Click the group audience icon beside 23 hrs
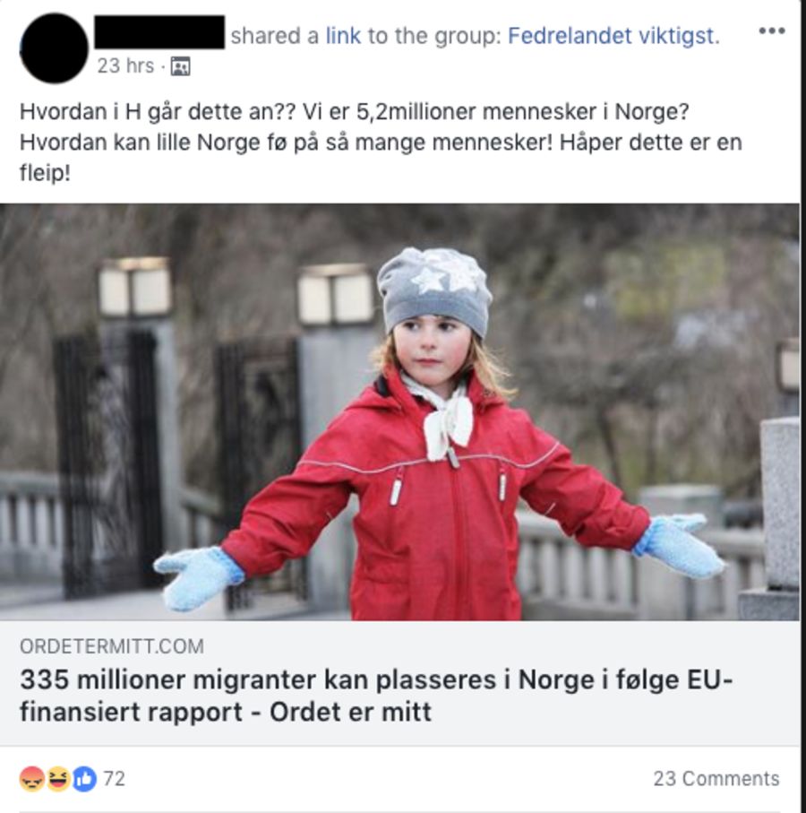This screenshot has height=813, width=806. [x=180, y=66]
